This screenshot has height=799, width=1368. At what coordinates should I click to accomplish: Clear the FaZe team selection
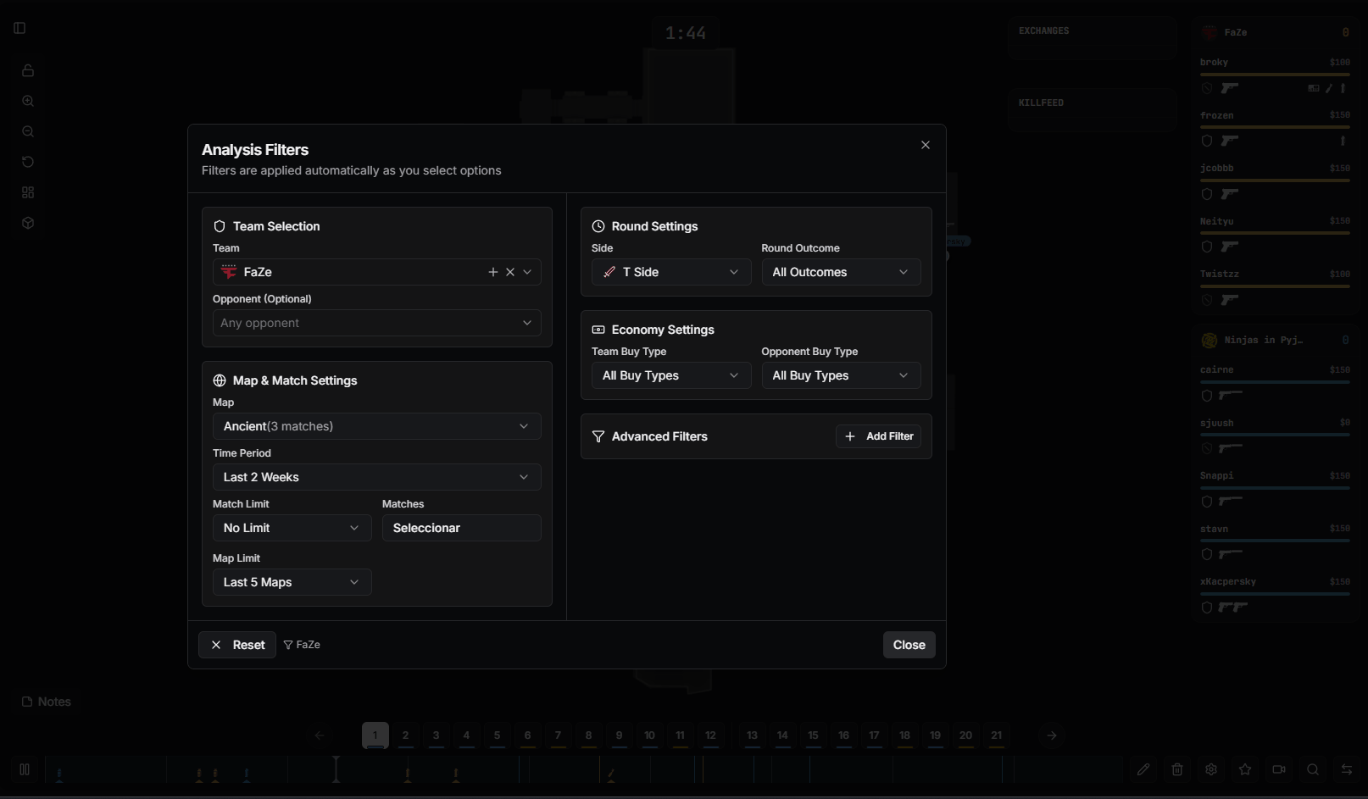(510, 272)
